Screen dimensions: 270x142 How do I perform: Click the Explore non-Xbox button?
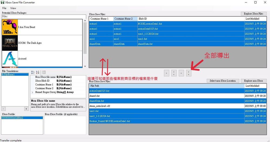(253, 81)
